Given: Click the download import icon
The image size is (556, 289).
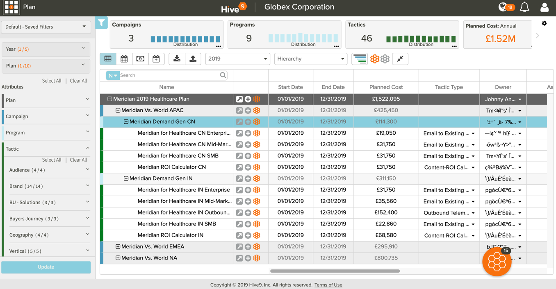Looking at the screenshot, I should pos(177,59).
